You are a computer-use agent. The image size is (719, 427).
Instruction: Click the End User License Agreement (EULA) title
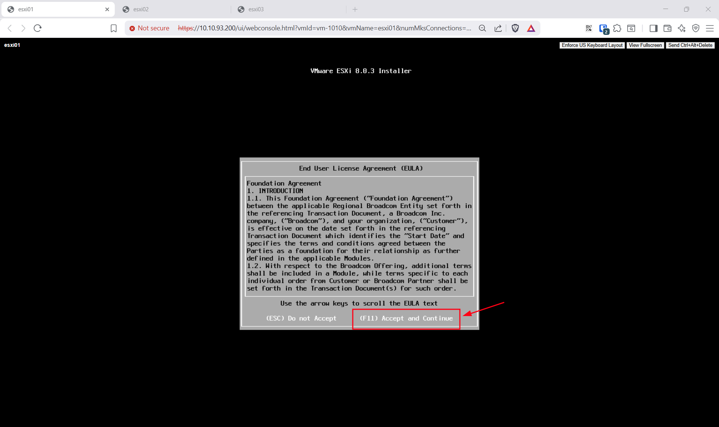pyautogui.click(x=361, y=169)
